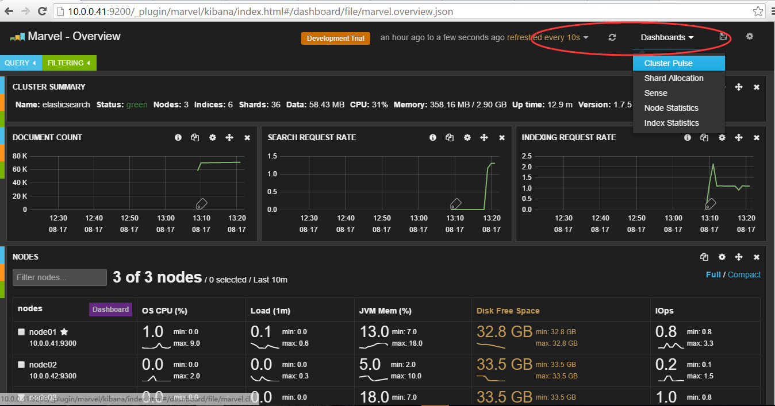Click the browser forward arrow

[x=26, y=11]
